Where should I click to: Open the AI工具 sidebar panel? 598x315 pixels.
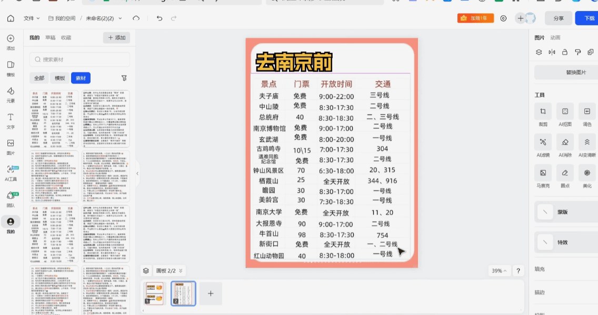click(x=11, y=173)
